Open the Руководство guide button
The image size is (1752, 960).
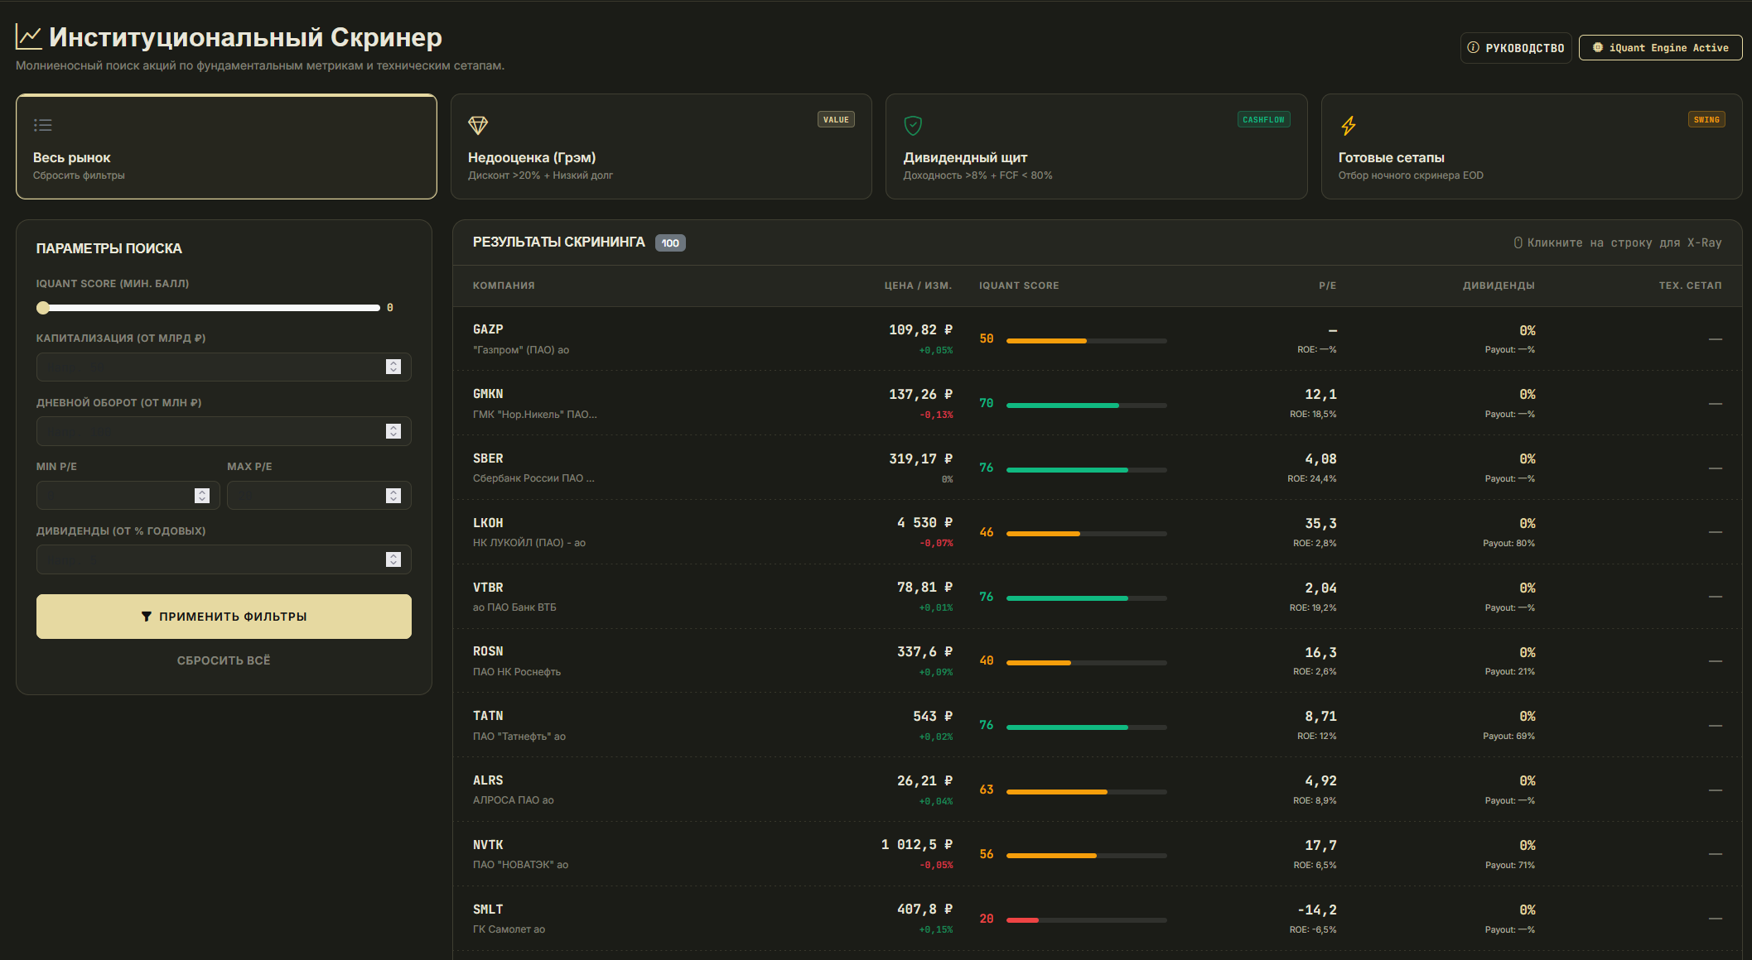point(1516,48)
